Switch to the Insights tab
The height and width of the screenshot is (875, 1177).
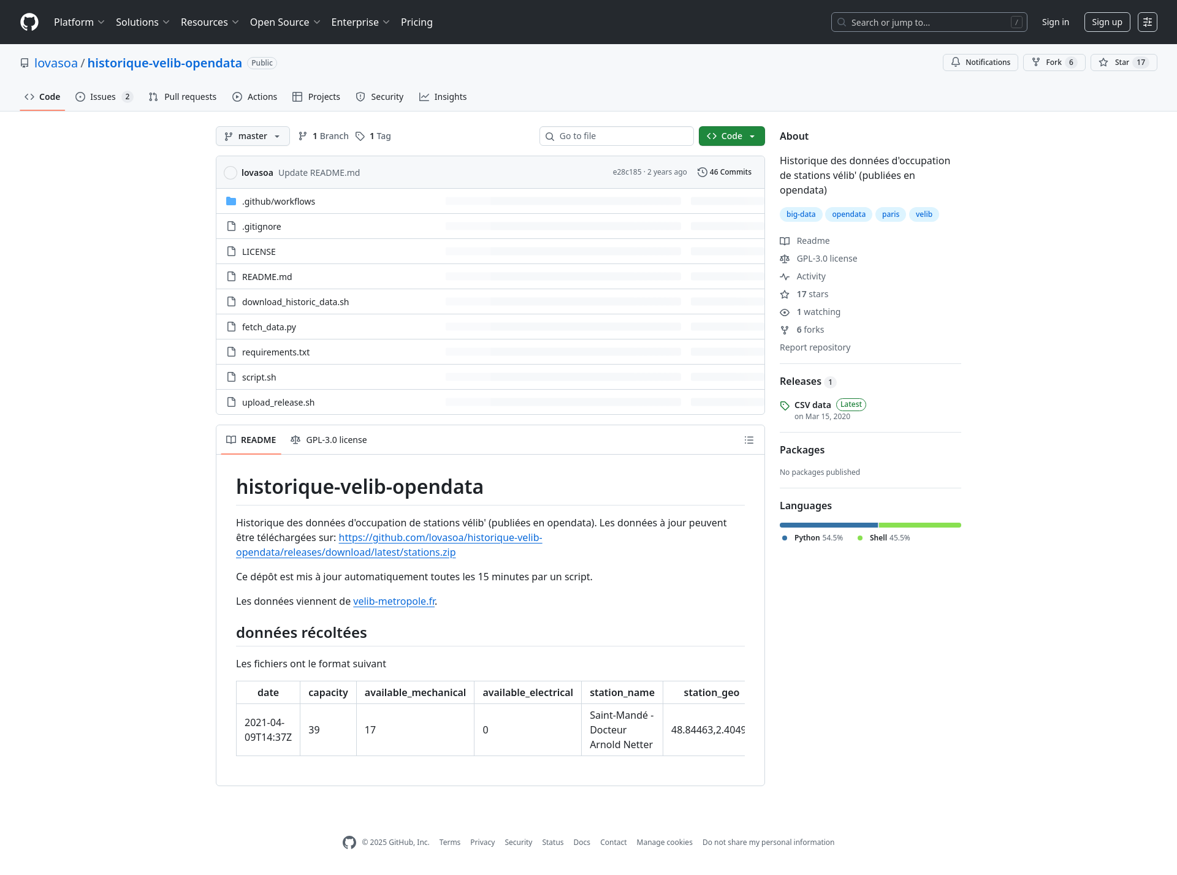coord(443,97)
